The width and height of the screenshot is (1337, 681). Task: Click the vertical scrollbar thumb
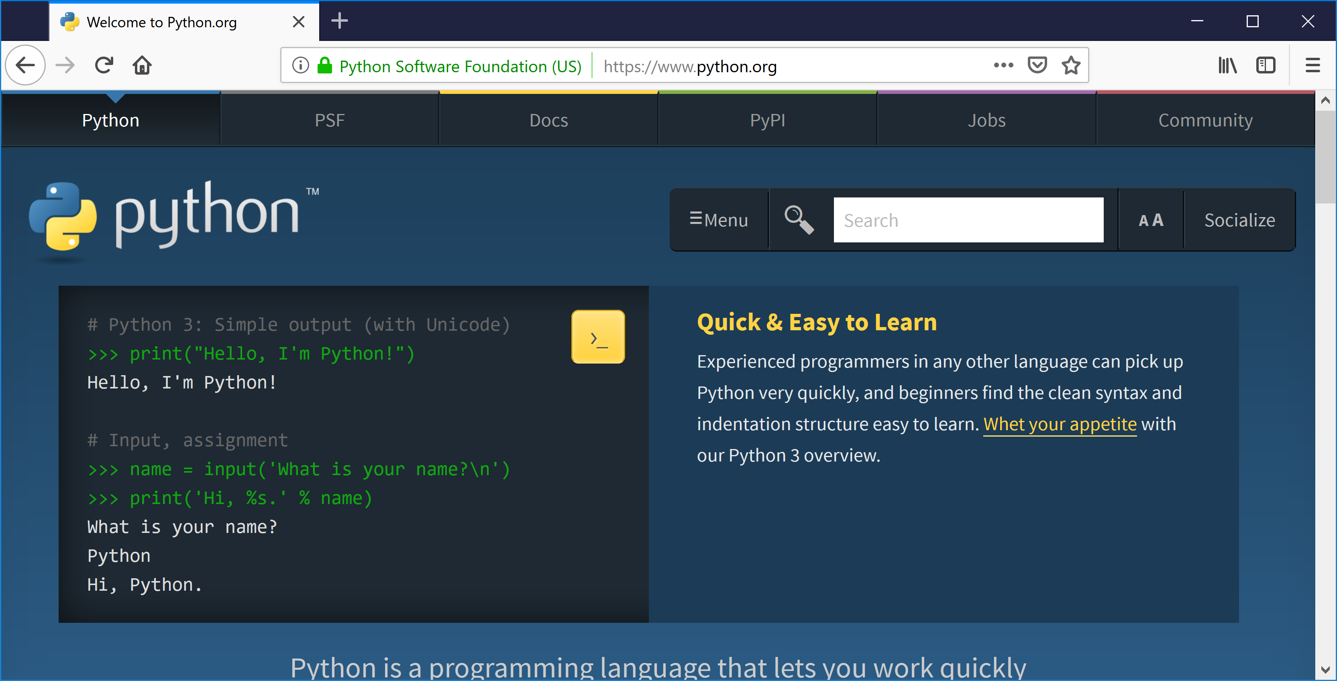(1326, 157)
